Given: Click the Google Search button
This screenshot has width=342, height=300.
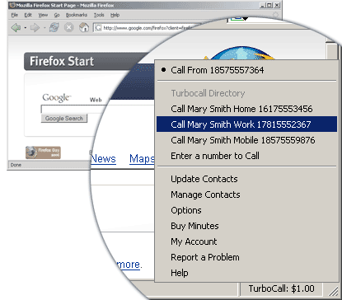Looking at the screenshot, I should [64, 119].
